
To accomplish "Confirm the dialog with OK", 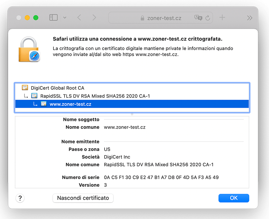I will 234,198.
